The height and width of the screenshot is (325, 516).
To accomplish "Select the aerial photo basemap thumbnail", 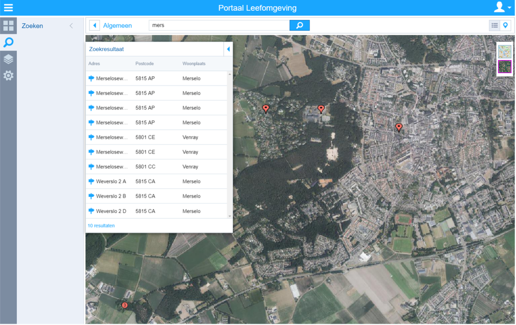I will pyautogui.click(x=504, y=67).
